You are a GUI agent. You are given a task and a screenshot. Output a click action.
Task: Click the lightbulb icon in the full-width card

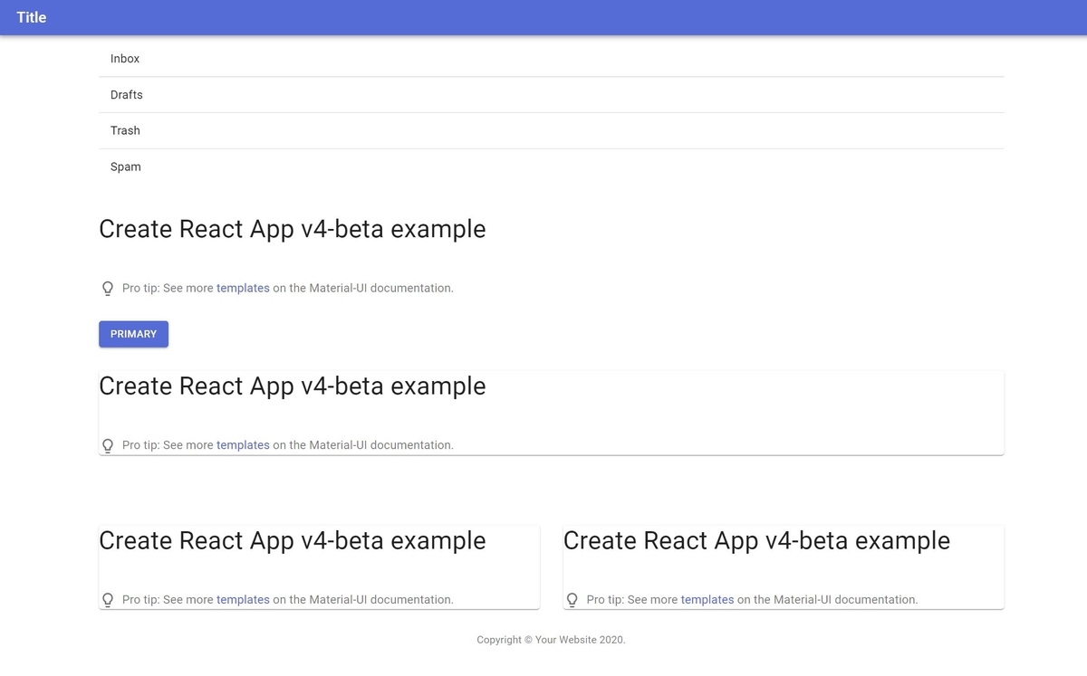click(108, 445)
